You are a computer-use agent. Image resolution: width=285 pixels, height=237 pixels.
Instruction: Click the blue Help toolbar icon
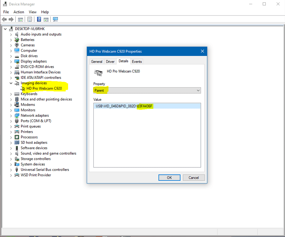(39, 19)
